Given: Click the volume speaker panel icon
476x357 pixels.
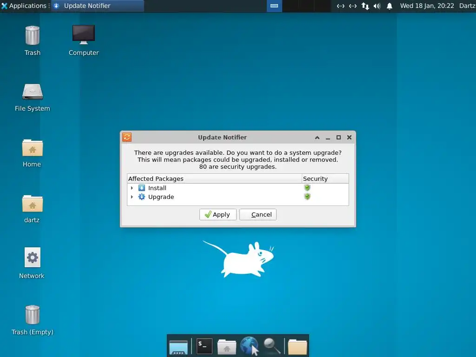Looking at the screenshot, I should [377, 6].
